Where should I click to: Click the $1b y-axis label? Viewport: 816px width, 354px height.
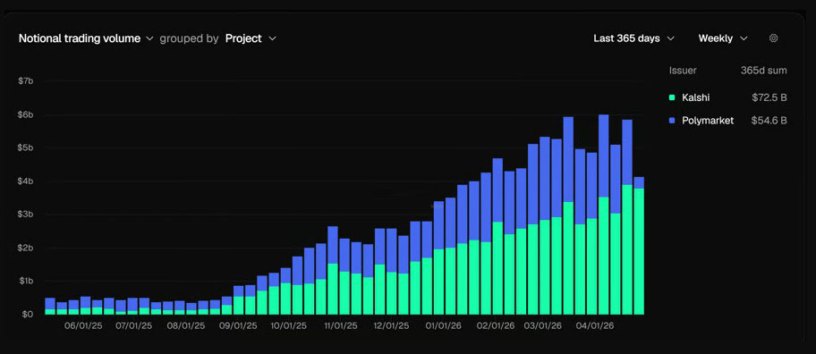tap(26, 282)
